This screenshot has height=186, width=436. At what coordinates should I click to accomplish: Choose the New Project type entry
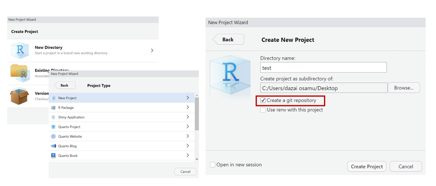[x=67, y=98]
